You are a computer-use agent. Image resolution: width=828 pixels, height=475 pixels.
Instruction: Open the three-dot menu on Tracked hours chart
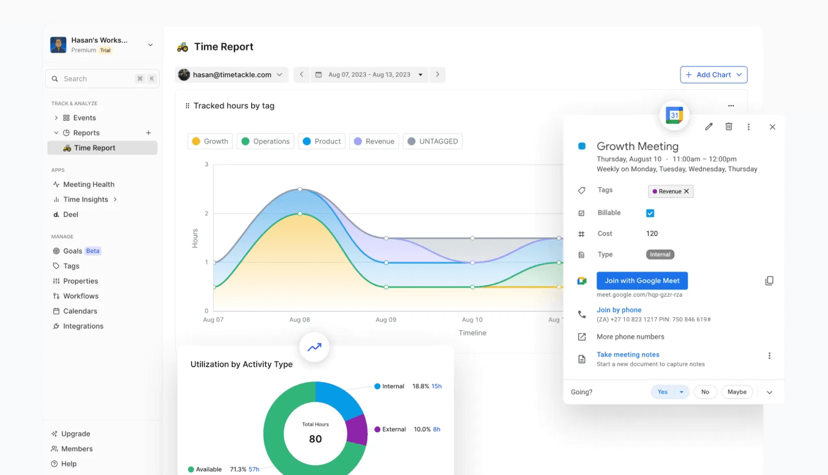coord(731,106)
